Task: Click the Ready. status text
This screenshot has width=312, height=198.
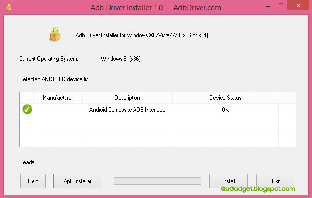Action: pyautogui.click(x=27, y=162)
